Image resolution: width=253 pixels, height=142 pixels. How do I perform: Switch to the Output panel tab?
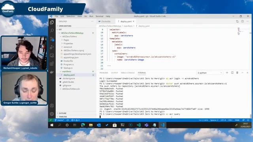click(x=115, y=73)
